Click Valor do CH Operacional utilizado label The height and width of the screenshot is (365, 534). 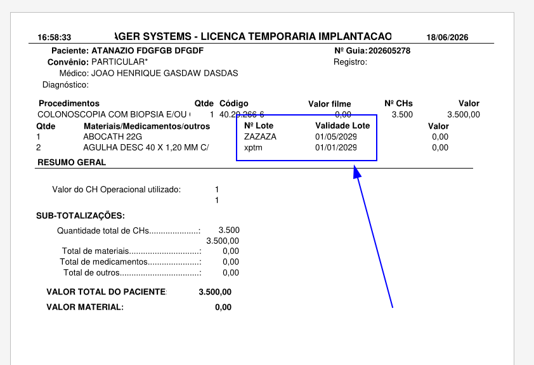click(x=117, y=190)
